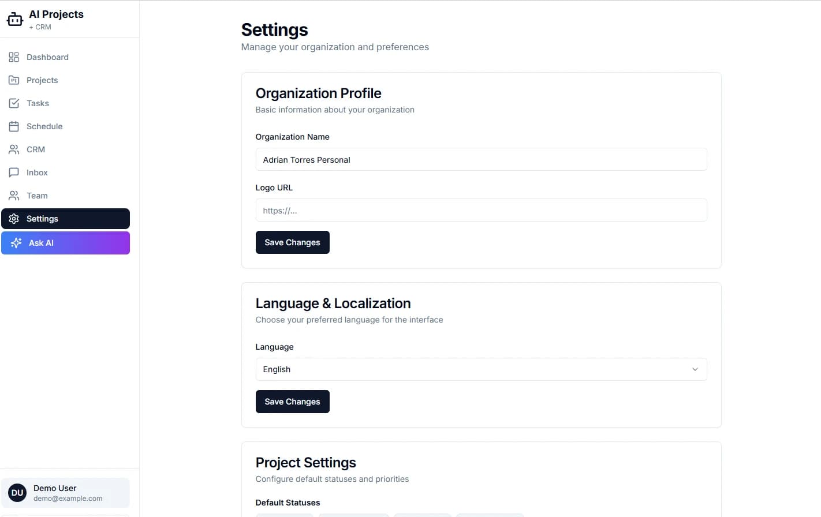
Task: Click the Inbox message bubble icon
Action: pos(14,173)
